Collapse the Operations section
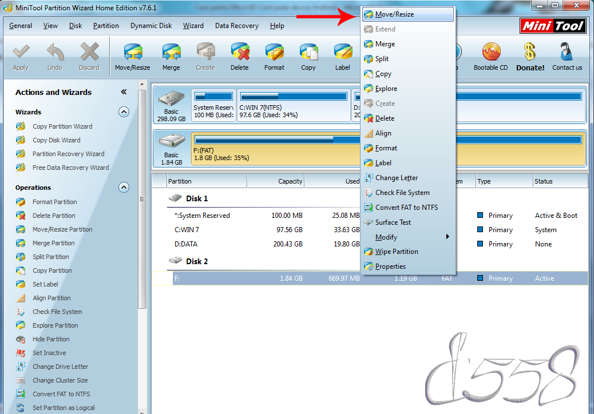 coord(124,188)
